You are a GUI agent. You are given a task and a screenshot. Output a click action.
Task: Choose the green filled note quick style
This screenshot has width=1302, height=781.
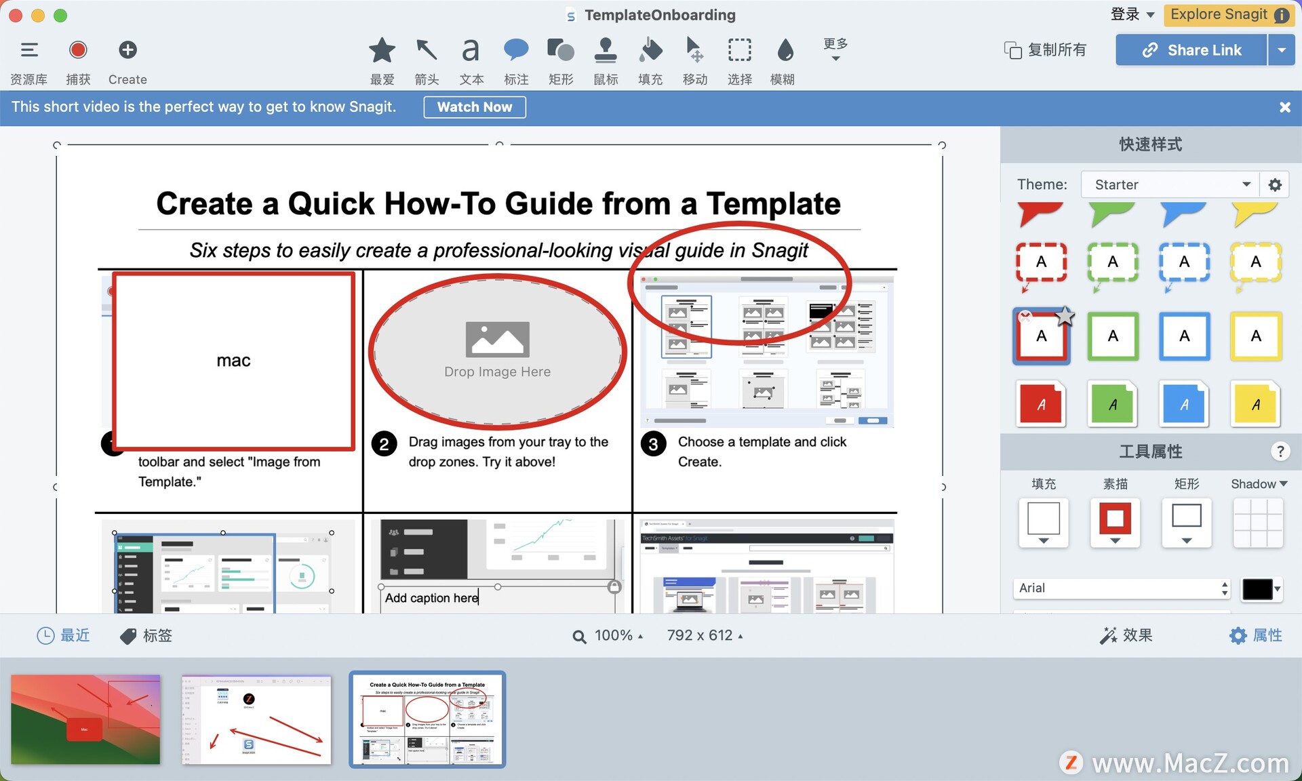point(1113,405)
